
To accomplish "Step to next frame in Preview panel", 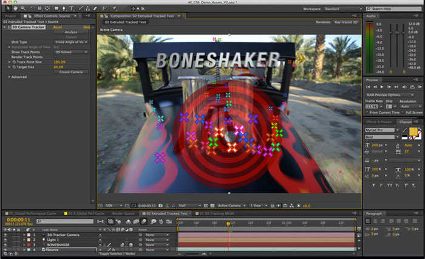I will pos(389,87).
